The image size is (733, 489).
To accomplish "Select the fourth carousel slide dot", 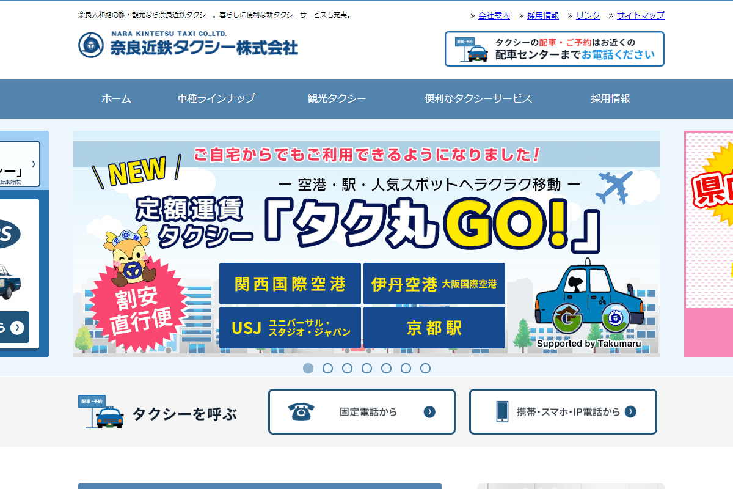I will 366,368.
